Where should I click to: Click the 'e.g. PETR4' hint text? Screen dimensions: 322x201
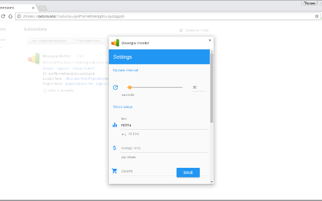point(130,134)
